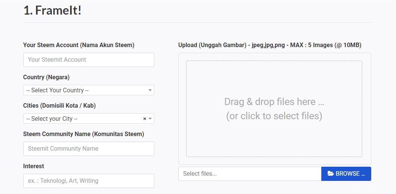The image size is (396, 194).
Task: Click the '1. FrameIt!' heading
Action: pos(52,10)
